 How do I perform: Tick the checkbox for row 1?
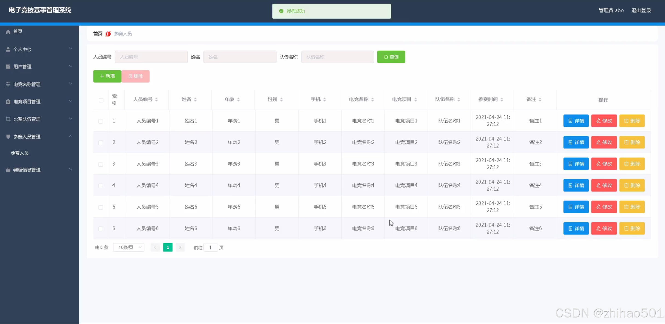[x=101, y=121]
